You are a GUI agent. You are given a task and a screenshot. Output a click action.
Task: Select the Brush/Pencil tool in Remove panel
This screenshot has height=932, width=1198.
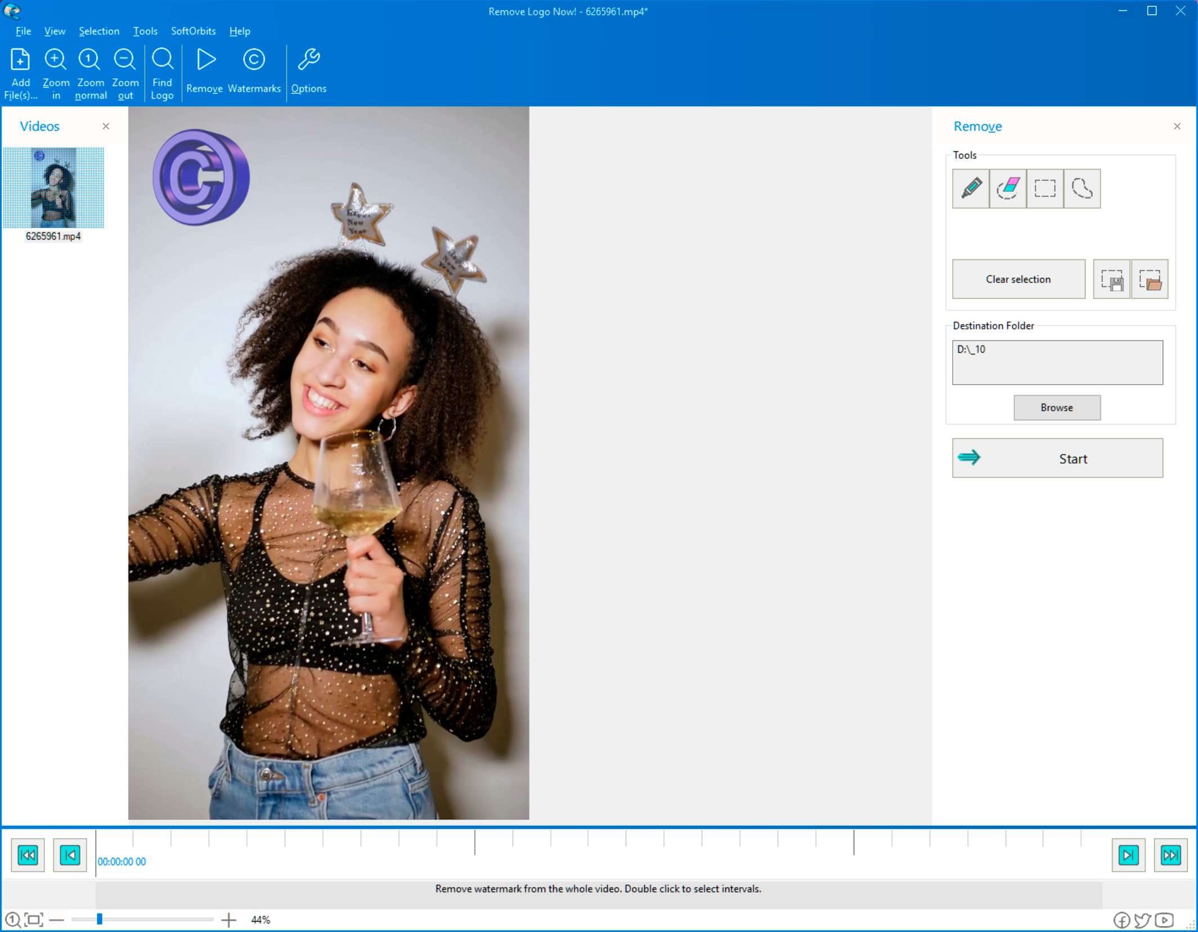coord(971,188)
